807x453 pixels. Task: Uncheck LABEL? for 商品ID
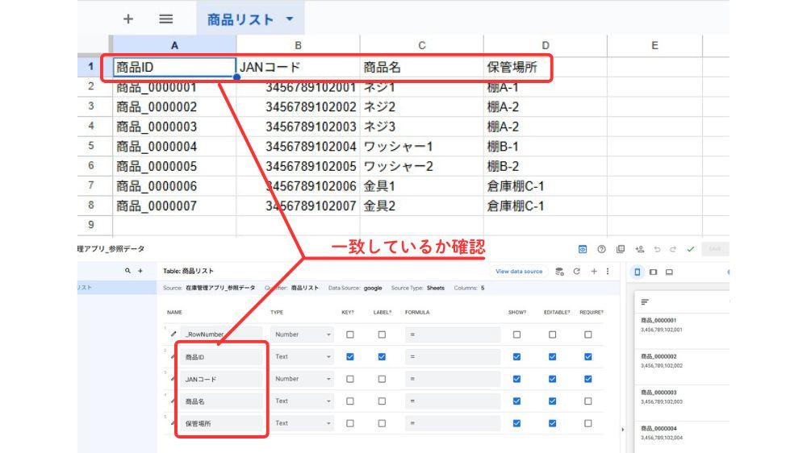[x=382, y=356]
